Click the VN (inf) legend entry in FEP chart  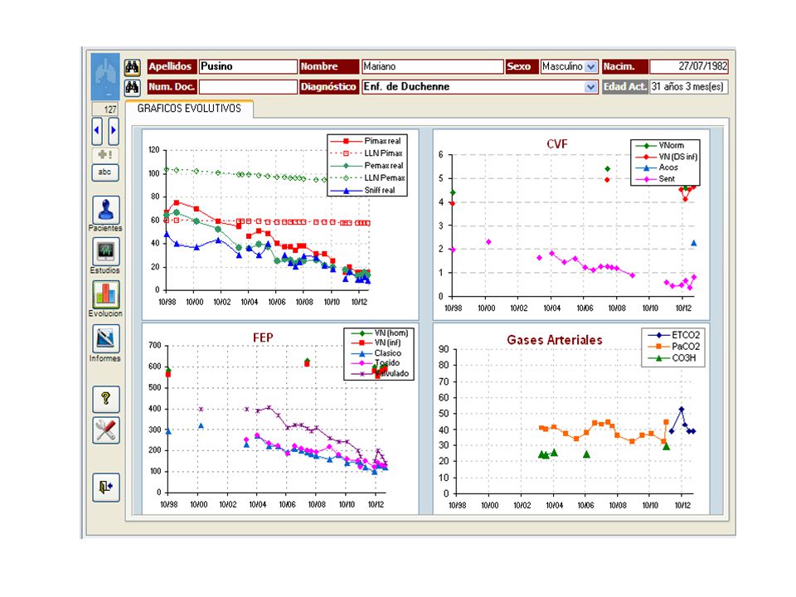coord(376,343)
